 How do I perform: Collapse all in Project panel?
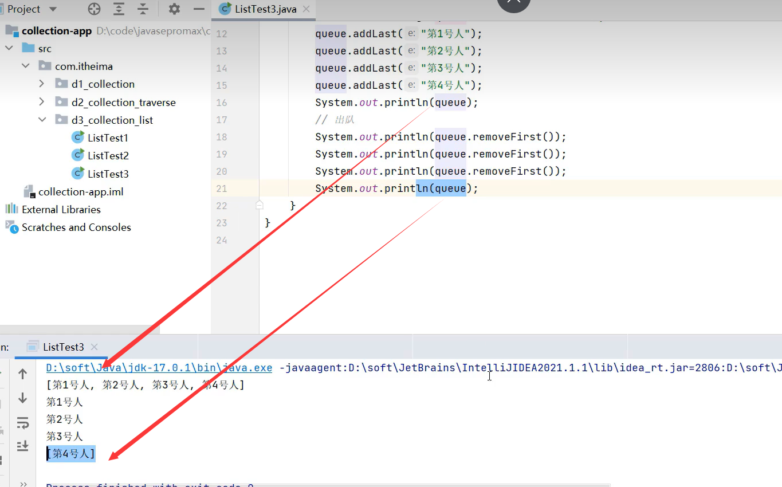click(x=143, y=9)
